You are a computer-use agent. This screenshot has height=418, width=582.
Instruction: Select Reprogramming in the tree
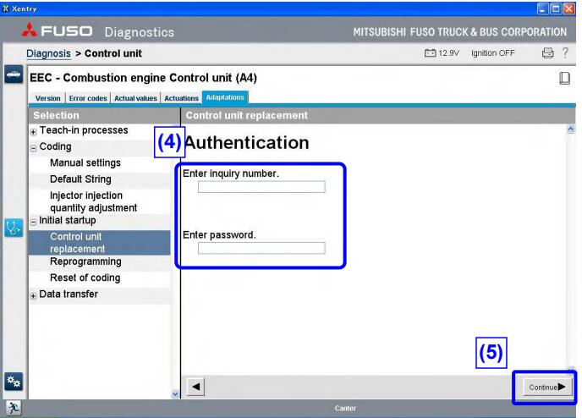[x=85, y=261]
